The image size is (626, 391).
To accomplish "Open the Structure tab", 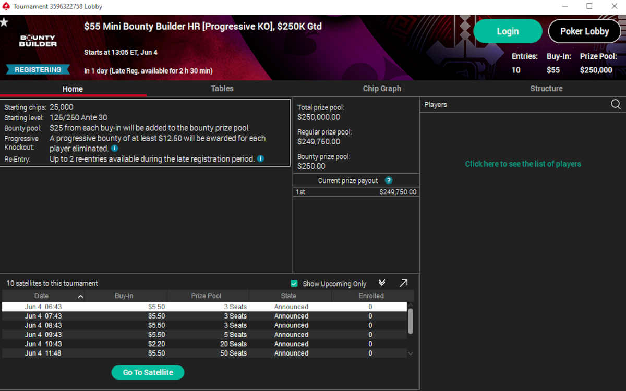I will [546, 89].
